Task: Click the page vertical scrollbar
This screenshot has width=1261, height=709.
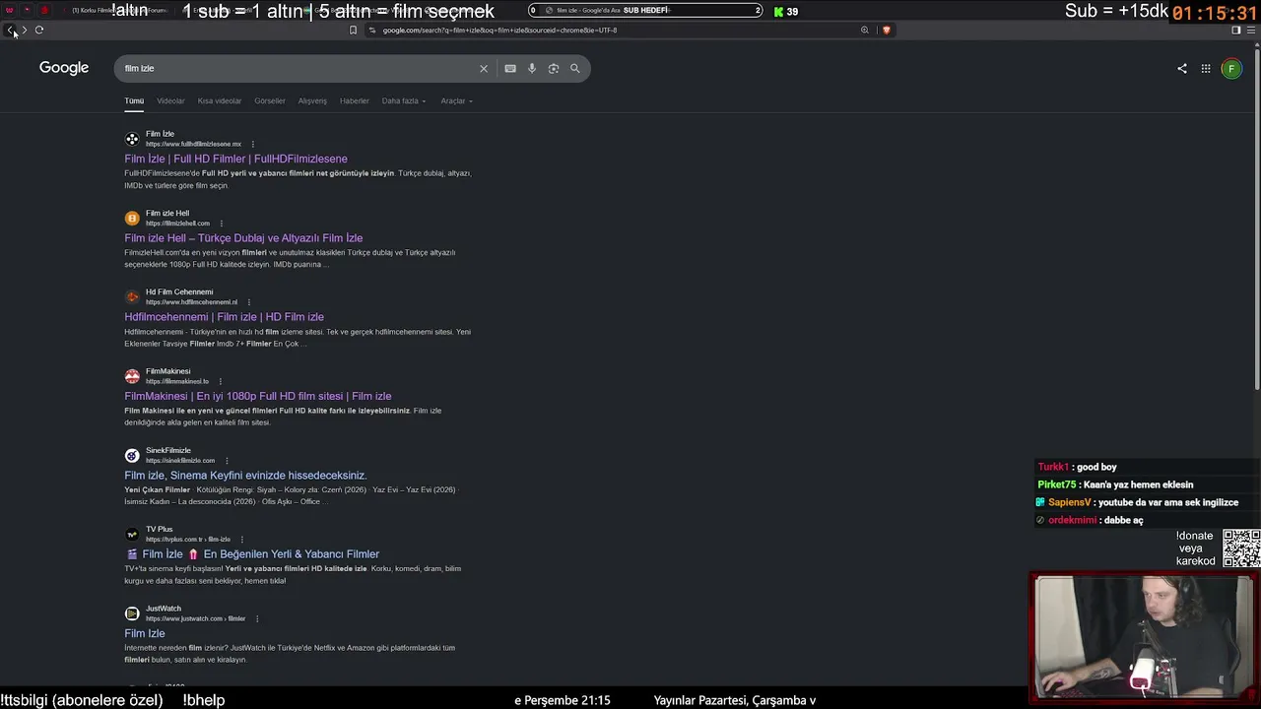Action: coord(1256,217)
